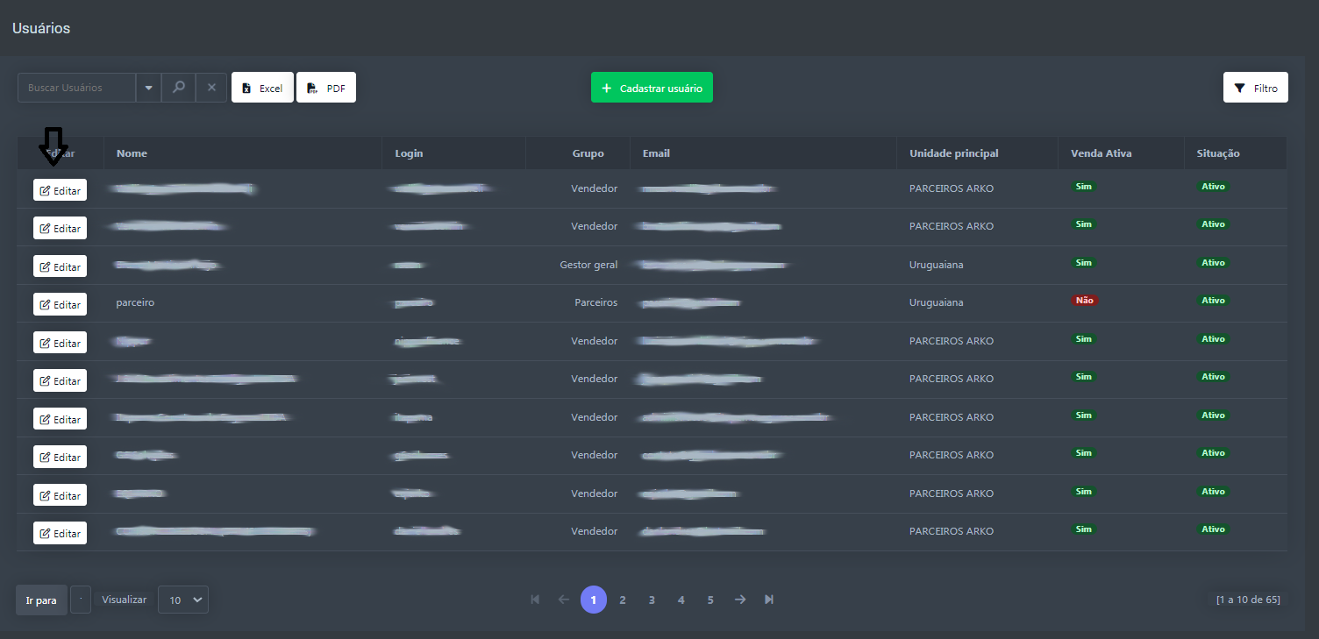Expand the search field dropdown arrow
This screenshot has height=639, width=1319.
tap(148, 88)
